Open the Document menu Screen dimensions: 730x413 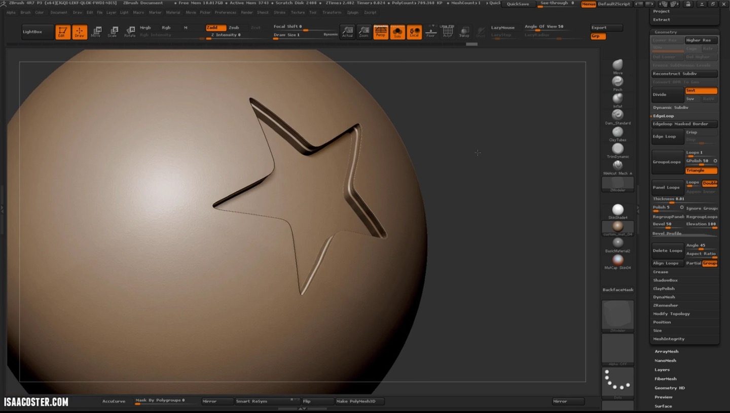59,12
